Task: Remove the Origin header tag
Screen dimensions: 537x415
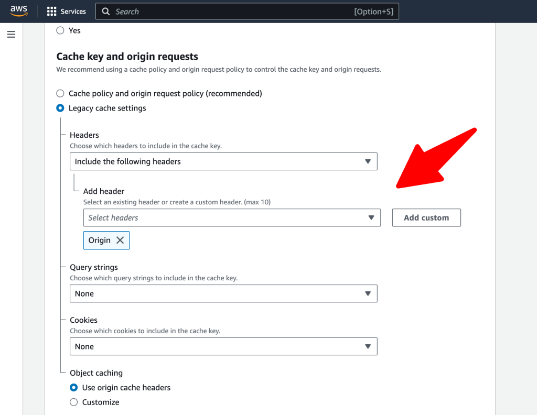Action: point(120,240)
